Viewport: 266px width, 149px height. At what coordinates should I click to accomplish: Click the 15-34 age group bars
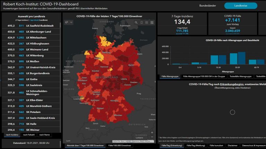point(218,60)
